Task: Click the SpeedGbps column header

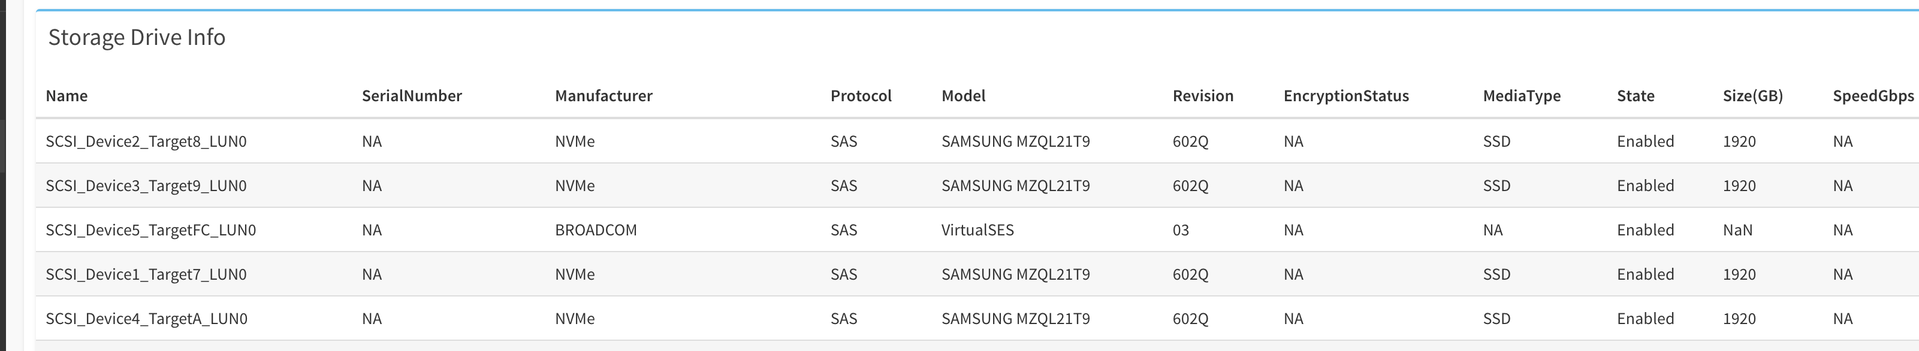Action: [1873, 96]
